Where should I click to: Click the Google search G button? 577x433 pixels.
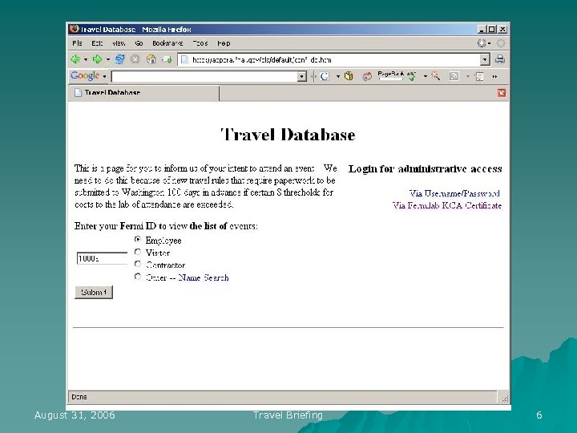pos(325,76)
